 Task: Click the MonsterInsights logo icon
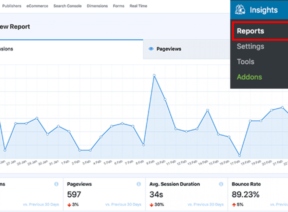pyautogui.click(x=240, y=10)
